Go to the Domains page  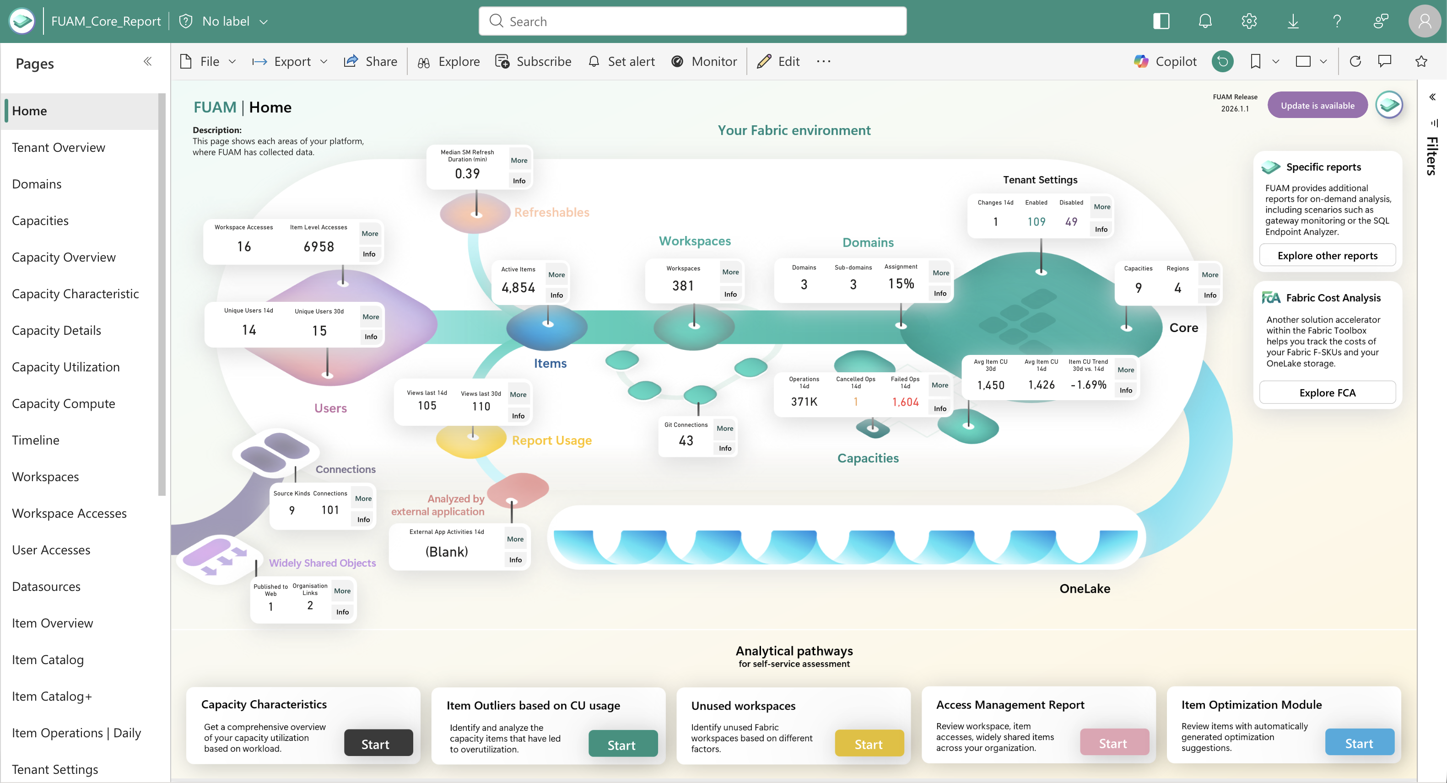[80, 184]
